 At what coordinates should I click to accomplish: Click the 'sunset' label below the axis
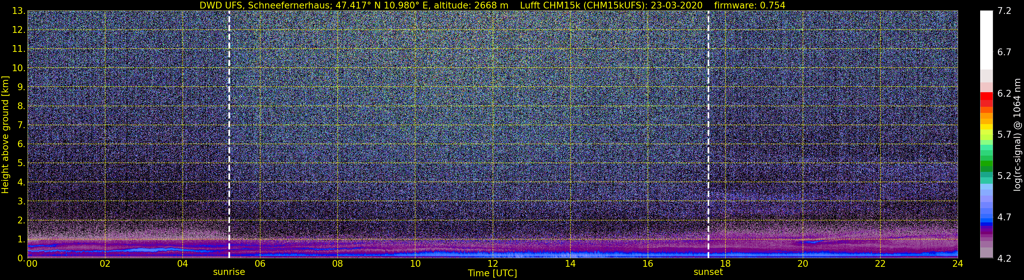(x=708, y=272)
